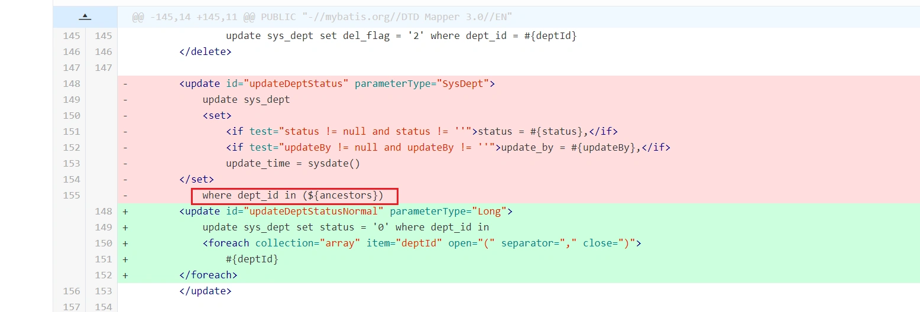Image resolution: width=920 pixels, height=312 pixels.
Task: Click the added closing </foreach> tag line
Action: tap(208, 275)
